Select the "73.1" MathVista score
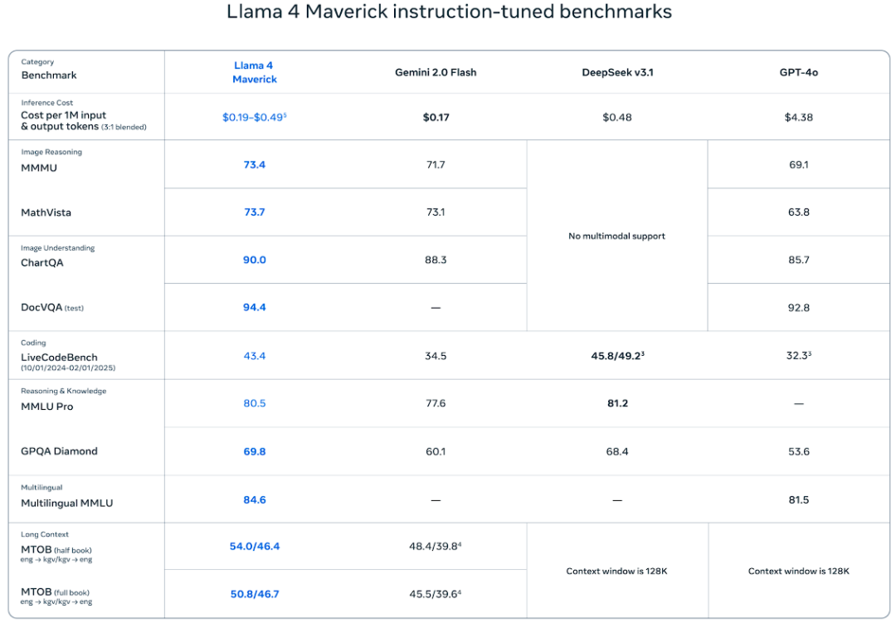 pos(436,212)
